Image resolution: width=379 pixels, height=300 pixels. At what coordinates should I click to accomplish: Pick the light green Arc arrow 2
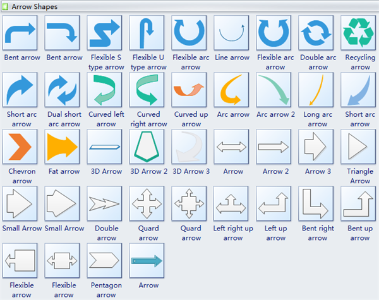[x=274, y=90]
